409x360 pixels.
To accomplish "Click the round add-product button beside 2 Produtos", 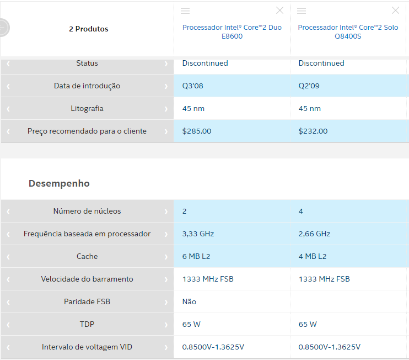I will (x=4, y=28).
